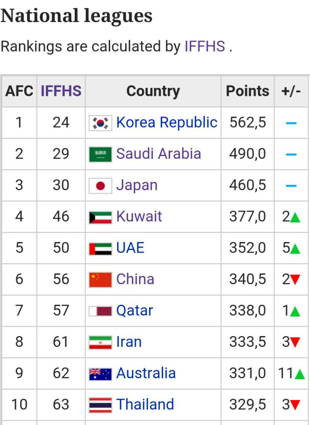Open the IFFHS column header link
Screen dimensions: 310x425
[x=61, y=91]
